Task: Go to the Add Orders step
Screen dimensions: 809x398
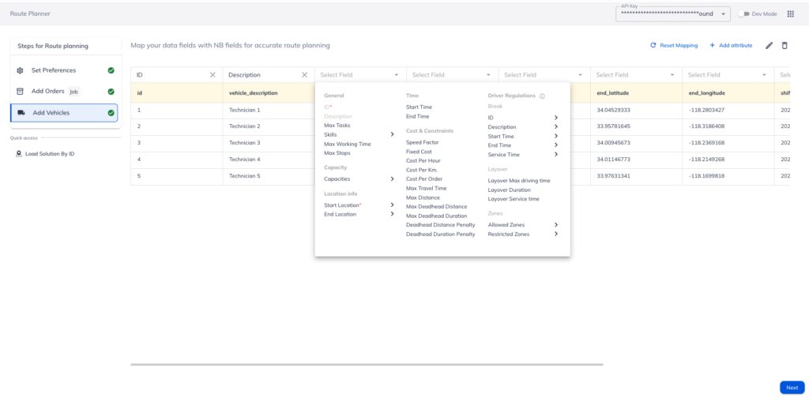Action: [x=48, y=92]
